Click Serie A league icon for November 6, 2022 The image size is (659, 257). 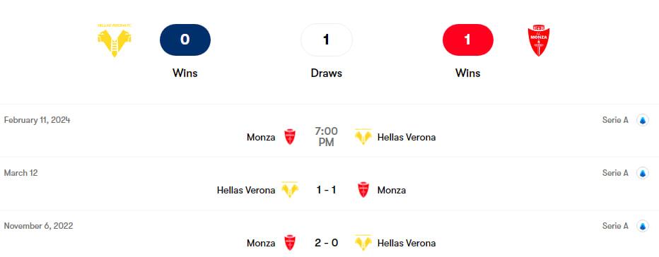point(642,227)
